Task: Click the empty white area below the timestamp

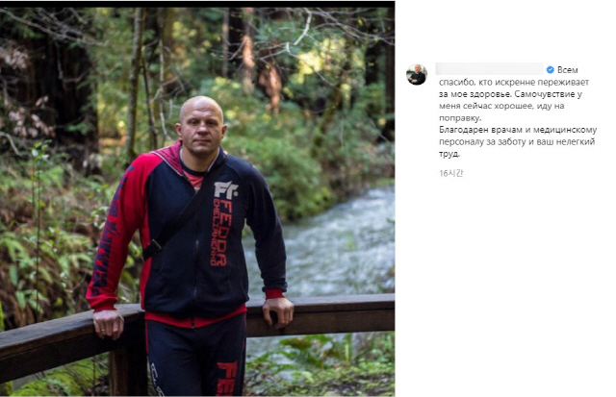Action: (x=507, y=283)
